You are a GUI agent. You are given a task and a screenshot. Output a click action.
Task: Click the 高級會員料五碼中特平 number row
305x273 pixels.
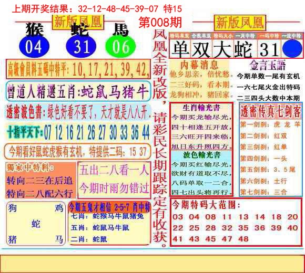click(78, 69)
